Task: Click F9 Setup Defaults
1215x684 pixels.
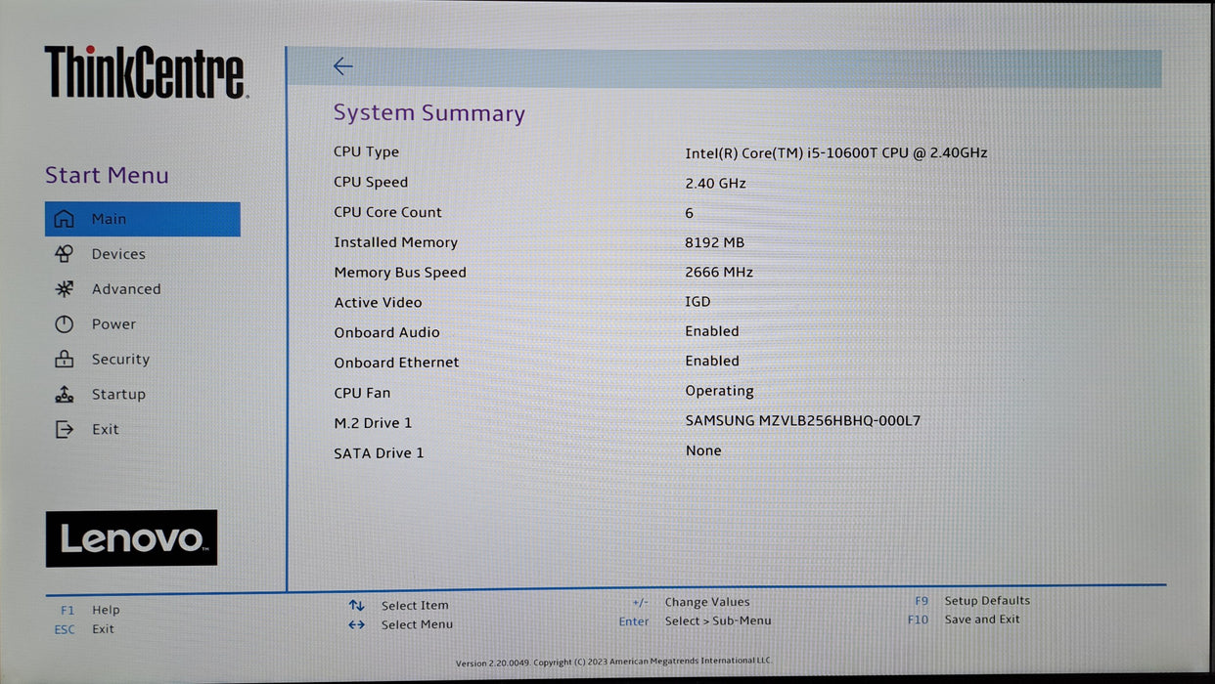Action: tap(969, 601)
